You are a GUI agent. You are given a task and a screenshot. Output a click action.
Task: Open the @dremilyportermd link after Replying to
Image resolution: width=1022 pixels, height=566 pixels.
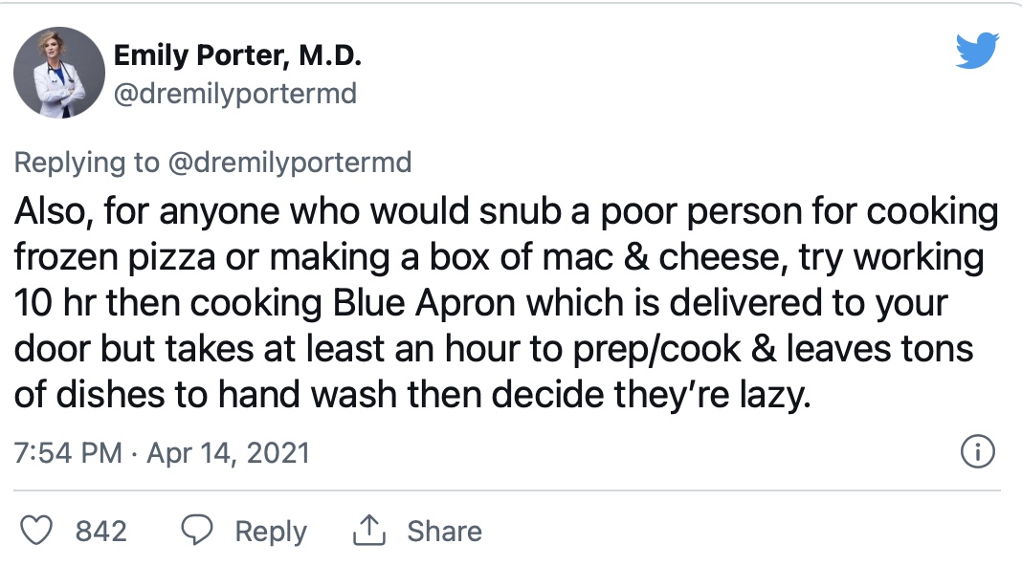(x=290, y=163)
